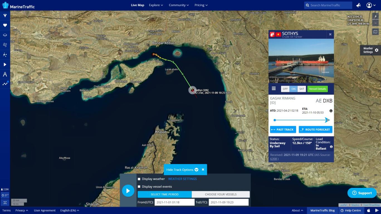
Task: Go to the Live Map tab
Action: (x=138, y=5)
